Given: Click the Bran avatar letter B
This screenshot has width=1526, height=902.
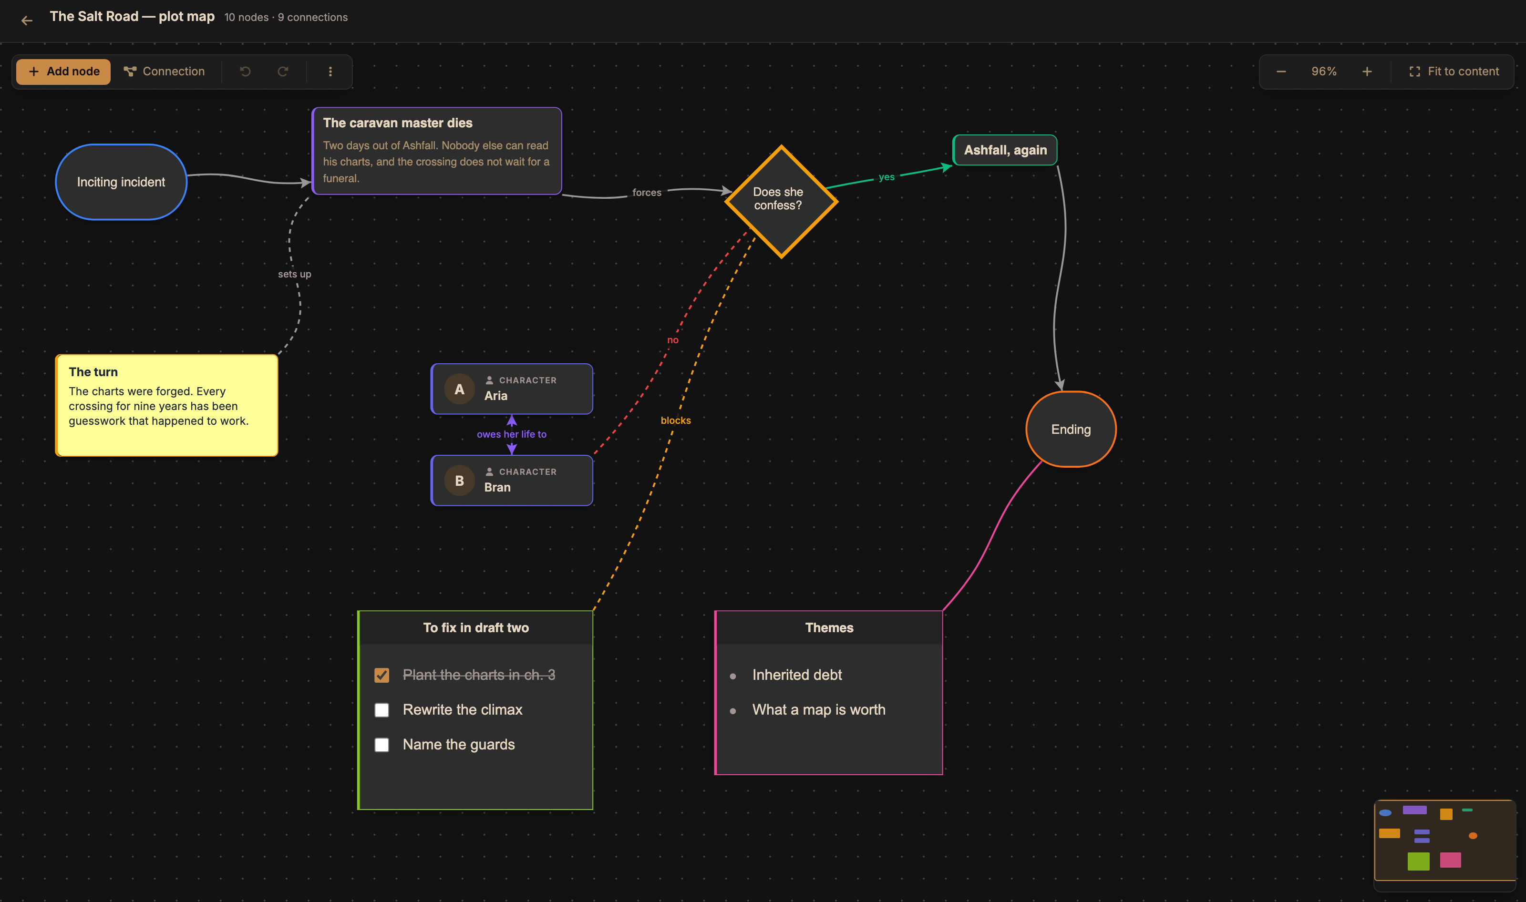Looking at the screenshot, I should (x=460, y=480).
